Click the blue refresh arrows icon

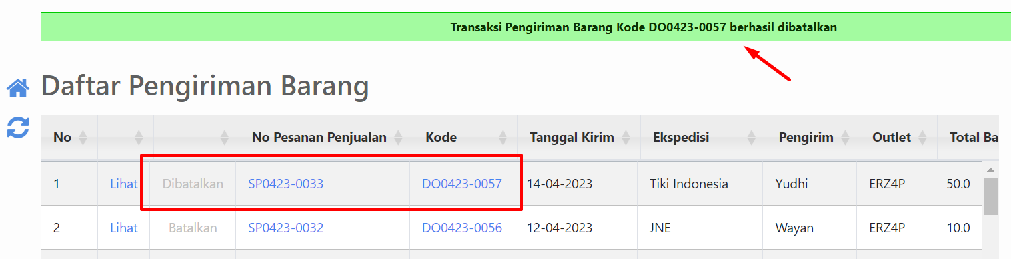click(18, 128)
